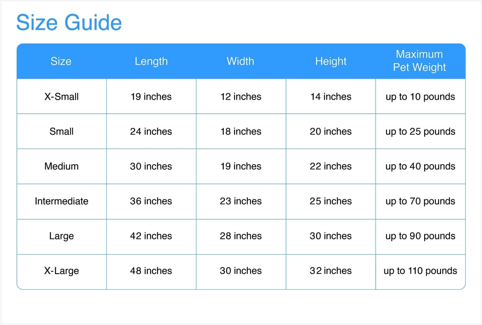Viewport: 482px width, 325px height.
Task: Click the Maximum Pet Weight header
Action: tap(419, 61)
